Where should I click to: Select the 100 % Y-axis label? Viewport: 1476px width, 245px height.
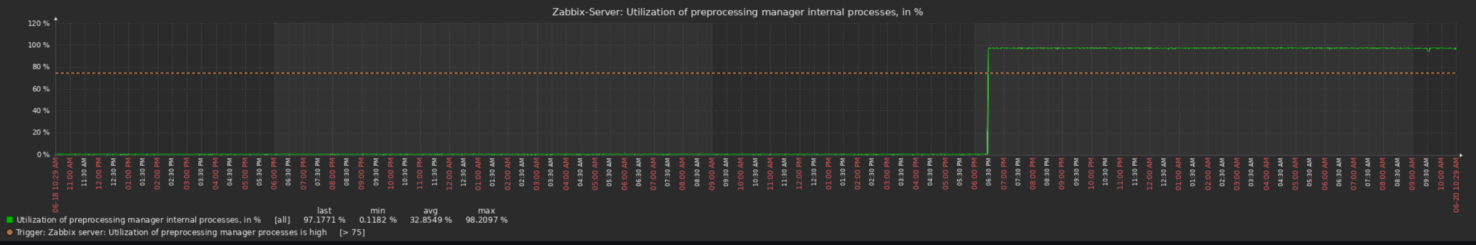38,45
